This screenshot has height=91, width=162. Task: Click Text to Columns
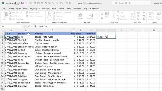[x=133, y=16]
